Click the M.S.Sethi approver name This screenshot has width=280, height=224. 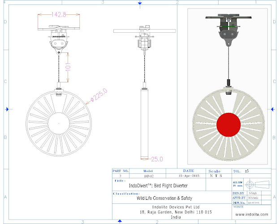[253, 198]
